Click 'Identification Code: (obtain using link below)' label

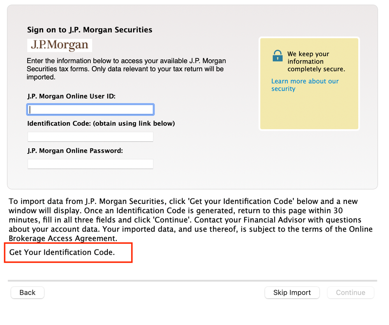pyautogui.click(x=101, y=123)
